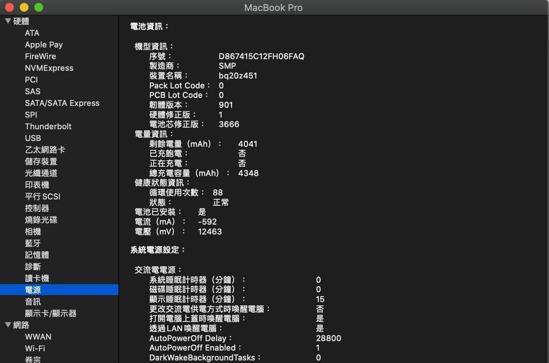Choose PCI in the sidebar
Screen dimensions: 549x363
pyautogui.click(x=31, y=80)
